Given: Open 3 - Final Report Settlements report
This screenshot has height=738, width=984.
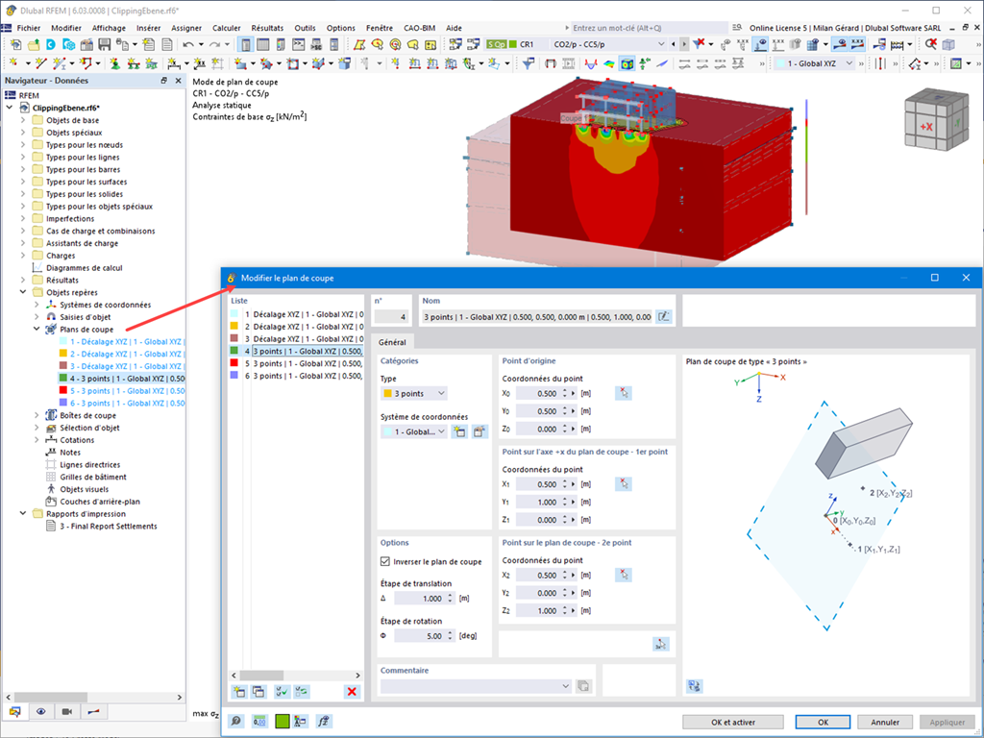Looking at the screenshot, I should (108, 526).
